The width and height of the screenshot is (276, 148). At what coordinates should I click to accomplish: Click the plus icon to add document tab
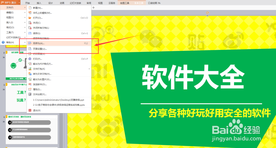click(x=94, y=7)
